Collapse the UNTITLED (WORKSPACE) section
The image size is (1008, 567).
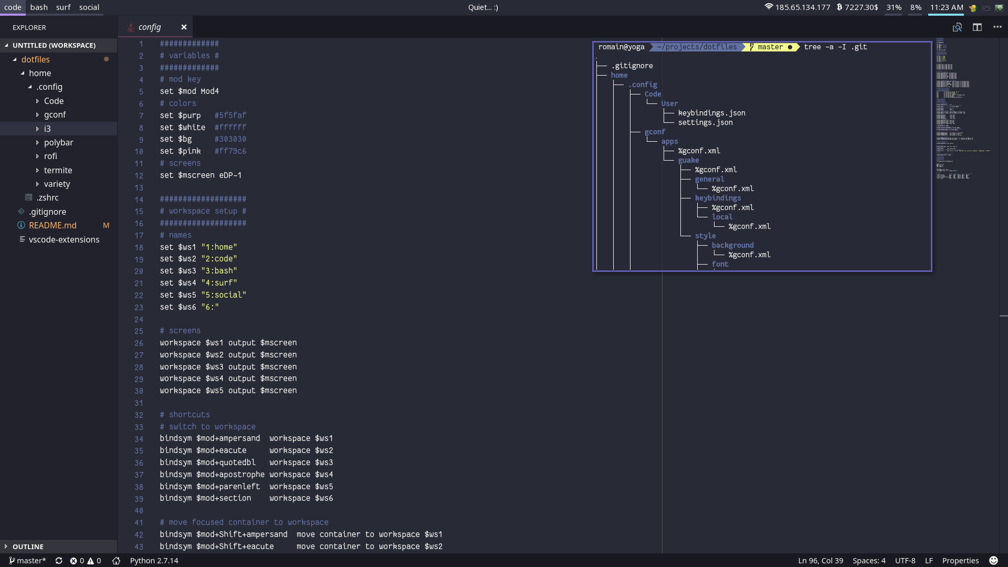(54, 45)
